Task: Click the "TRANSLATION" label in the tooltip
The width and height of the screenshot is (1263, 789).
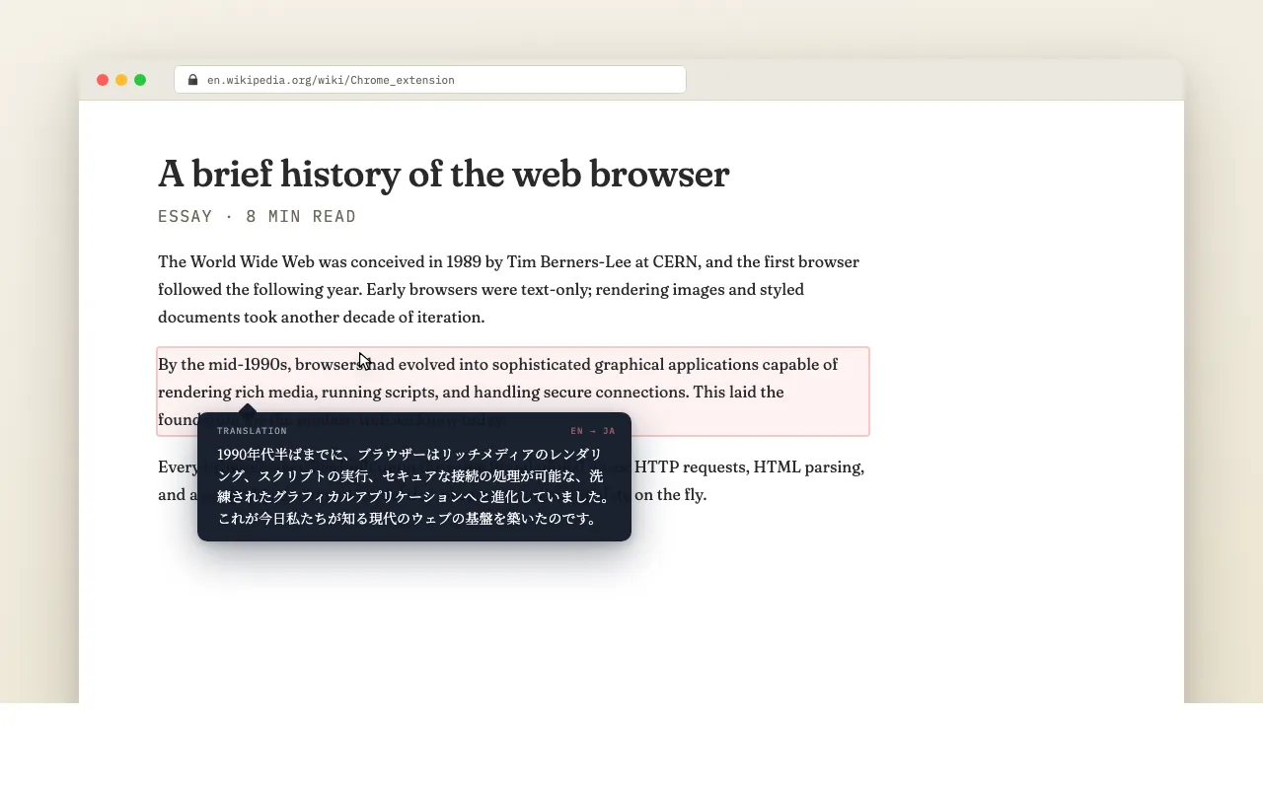Action: (x=253, y=431)
